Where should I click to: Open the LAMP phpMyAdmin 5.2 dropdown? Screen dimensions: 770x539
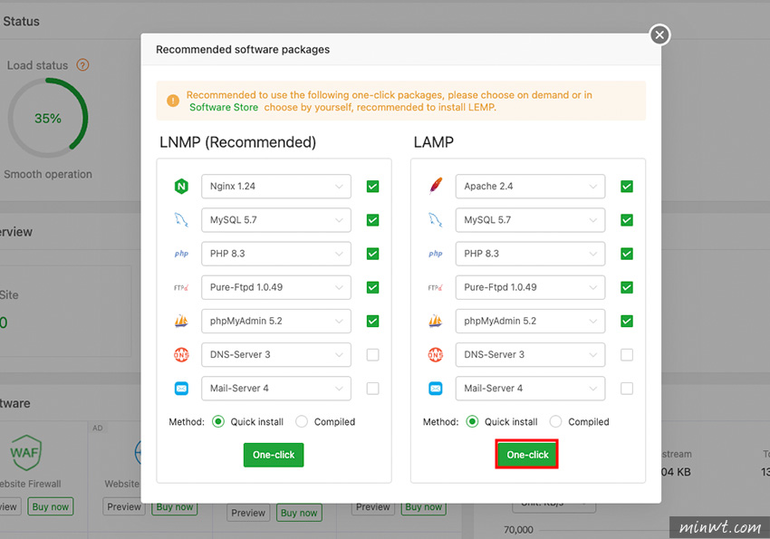point(530,321)
